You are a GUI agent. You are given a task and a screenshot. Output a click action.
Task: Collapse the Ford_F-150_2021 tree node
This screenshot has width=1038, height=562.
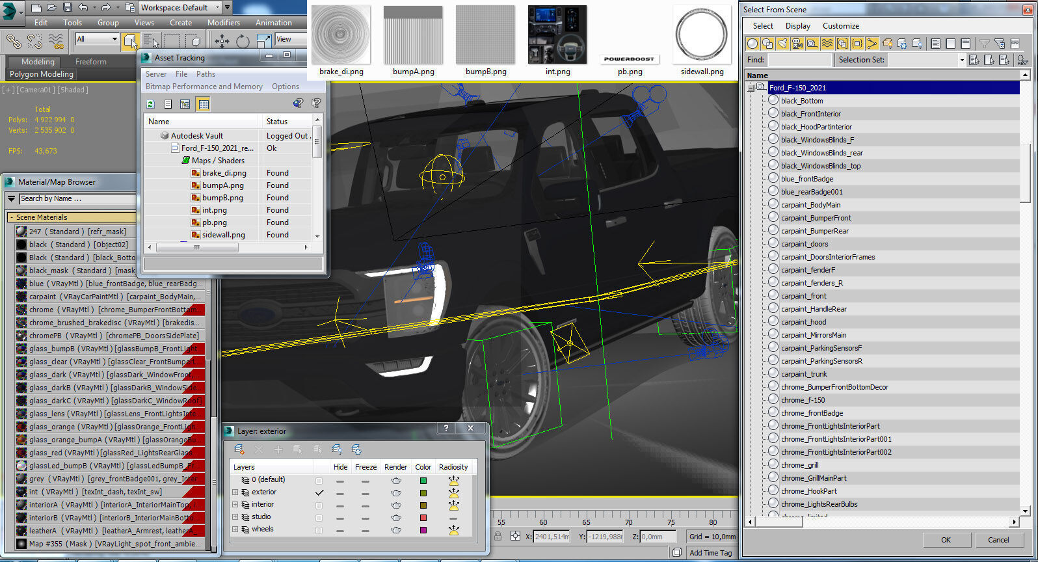pyautogui.click(x=751, y=87)
